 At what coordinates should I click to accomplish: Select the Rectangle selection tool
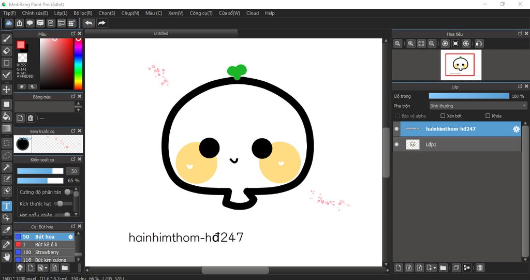(6, 143)
